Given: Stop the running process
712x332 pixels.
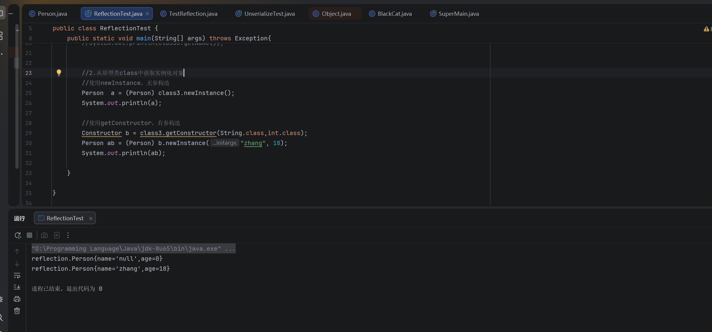Looking at the screenshot, I should 29,235.
